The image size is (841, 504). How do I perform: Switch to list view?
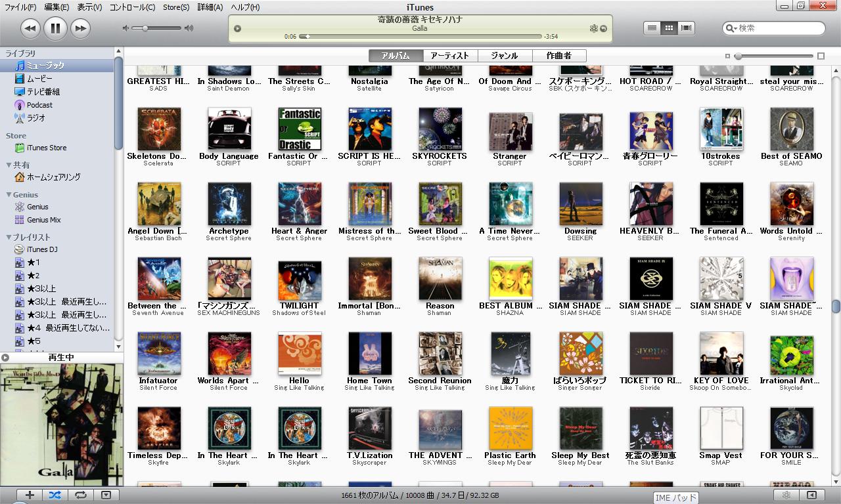652,28
